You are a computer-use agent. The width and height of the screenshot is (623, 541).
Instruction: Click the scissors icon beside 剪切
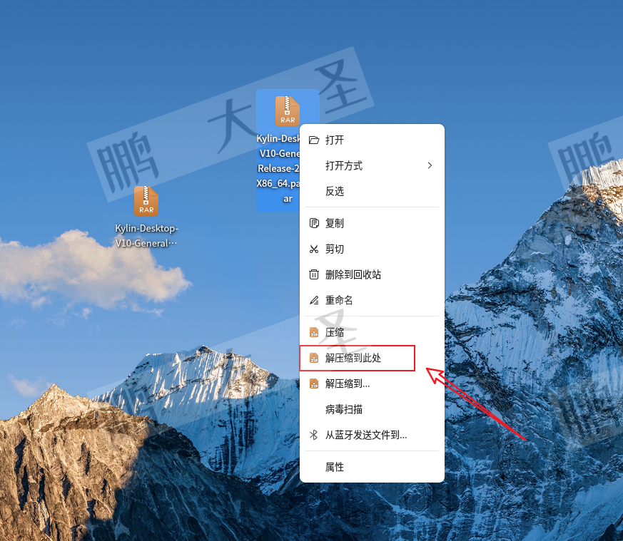[314, 249]
